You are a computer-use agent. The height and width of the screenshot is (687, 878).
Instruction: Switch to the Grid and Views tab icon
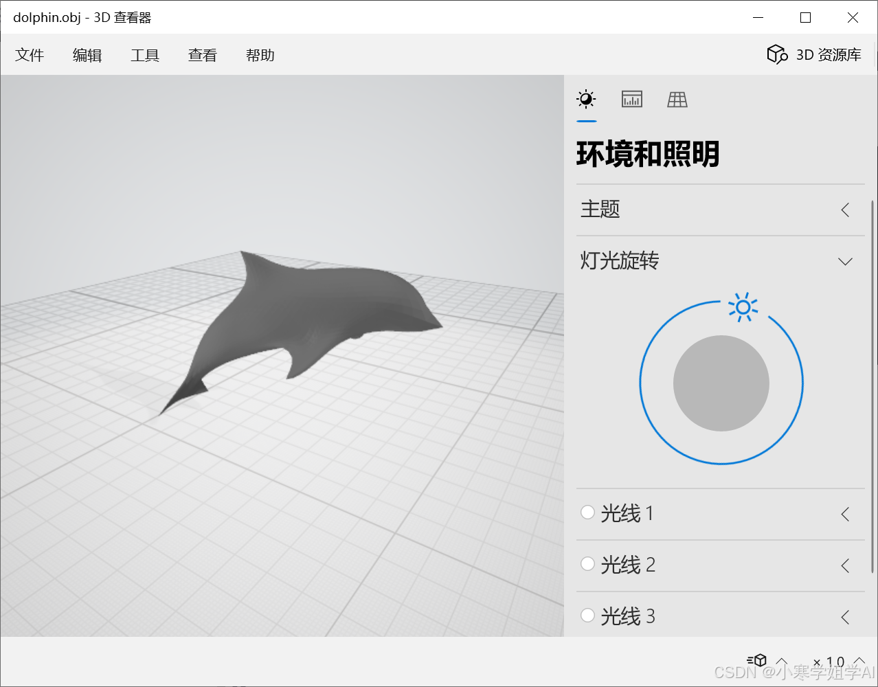click(677, 100)
